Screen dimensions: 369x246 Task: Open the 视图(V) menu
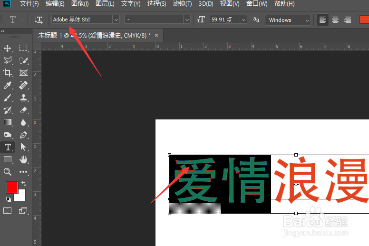(x=230, y=4)
